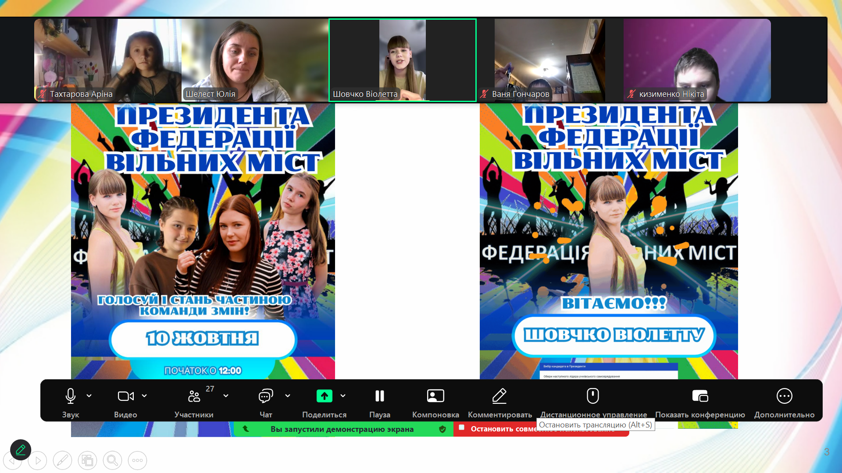The height and width of the screenshot is (473, 842).
Task: Expand video options arrow beside Видео
Action: (x=144, y=396)
